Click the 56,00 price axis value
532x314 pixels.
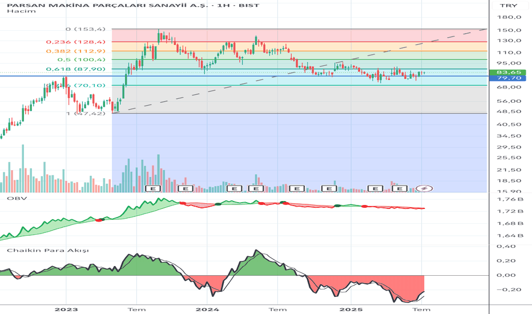tap(509, 101)
